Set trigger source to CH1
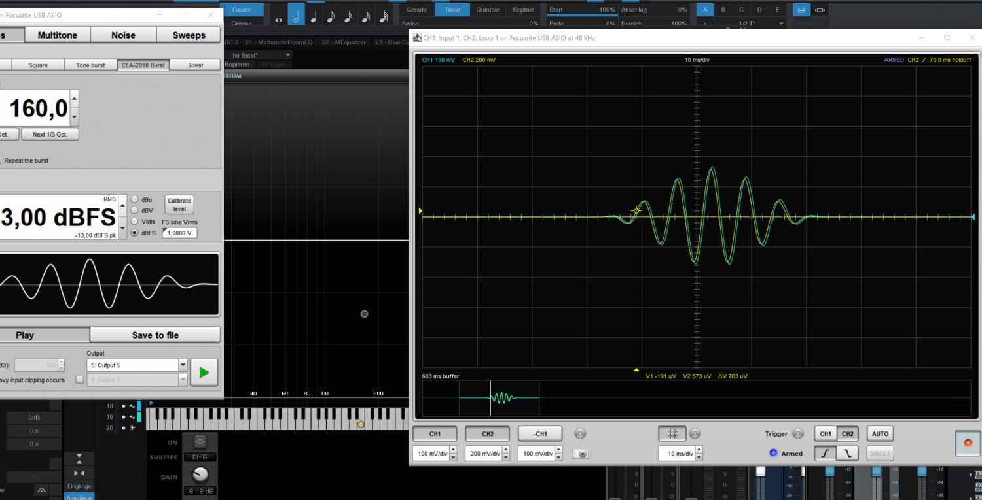The width and height of the screenshot is (982, 500). coord(826,433)
